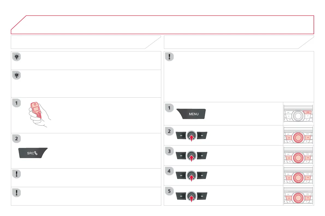
Task: Click the radio panel thumbnail in the step 3 row
Action: 298,155
